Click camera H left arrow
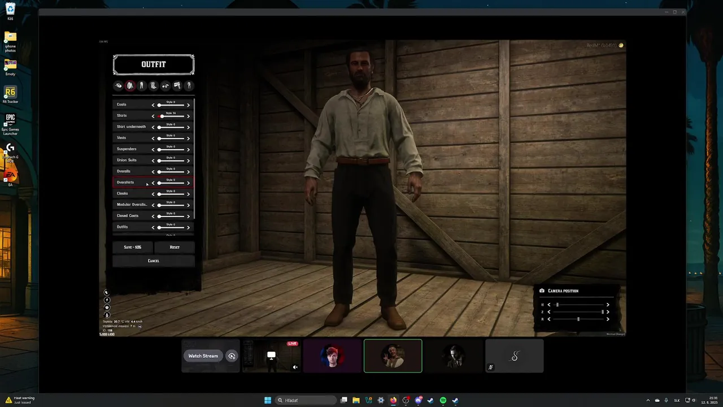This screenshot has height=407, width=723. pos(549,305)
